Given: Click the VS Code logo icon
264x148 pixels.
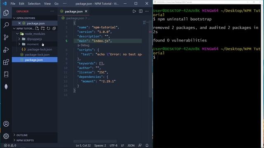Looking at the screenshot, I should tap(5, 3).
